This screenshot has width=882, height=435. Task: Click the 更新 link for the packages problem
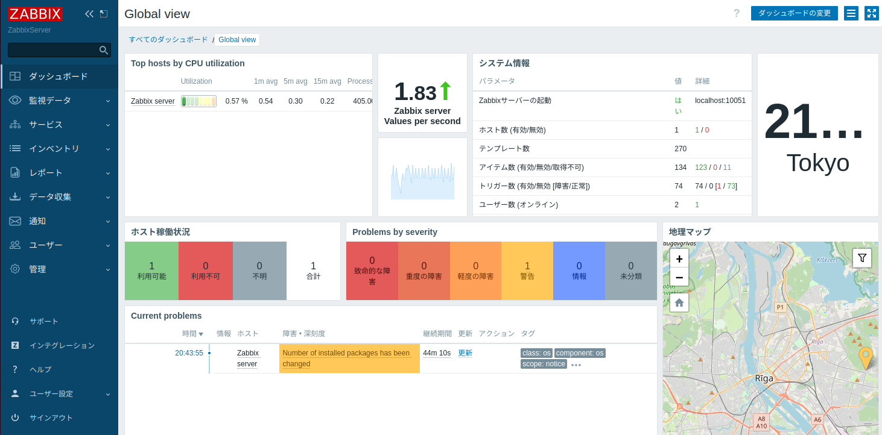(465, 352)
